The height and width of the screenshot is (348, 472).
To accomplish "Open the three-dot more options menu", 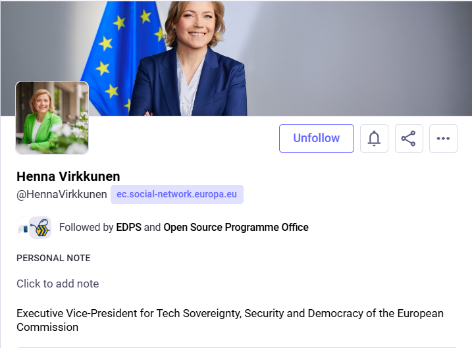I will [x=443, y=138].
